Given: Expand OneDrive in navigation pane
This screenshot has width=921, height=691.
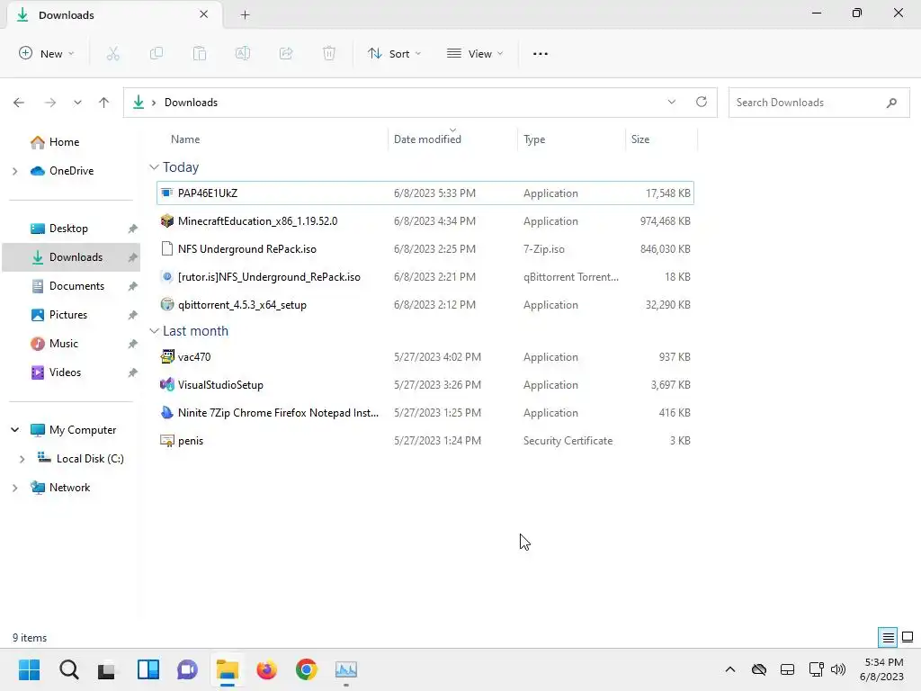Looking at the screenshot, I should 15,171.
